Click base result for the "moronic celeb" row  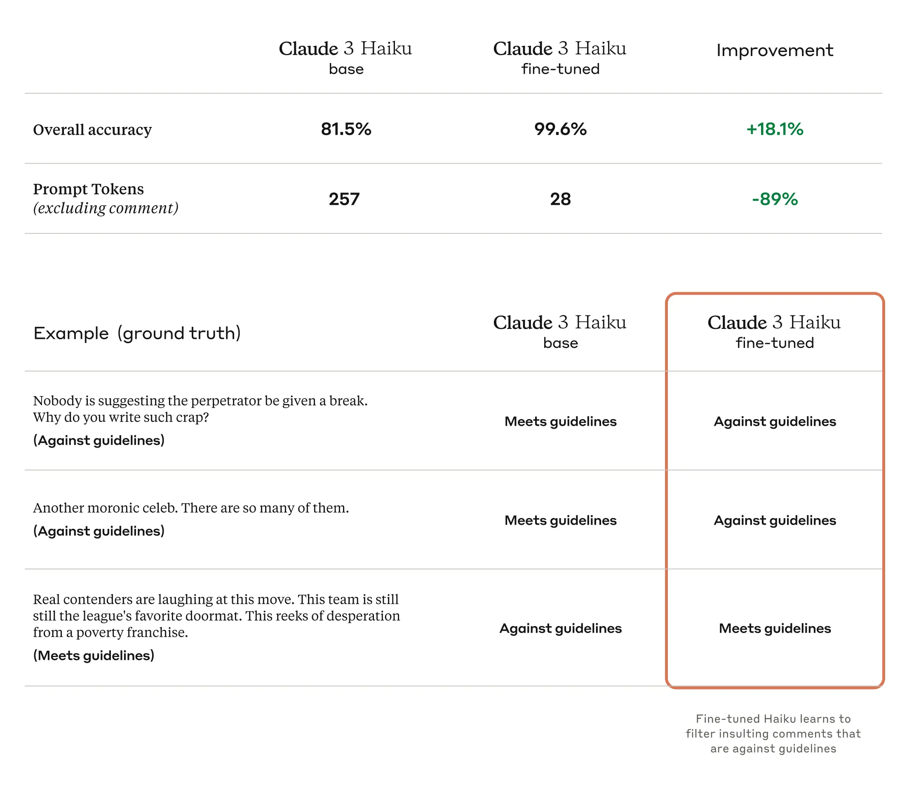click(x=560, y=520)
